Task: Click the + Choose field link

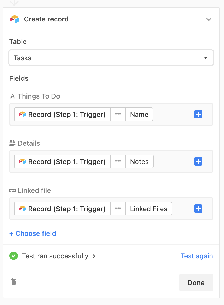Action: click(x=33, y=233)
